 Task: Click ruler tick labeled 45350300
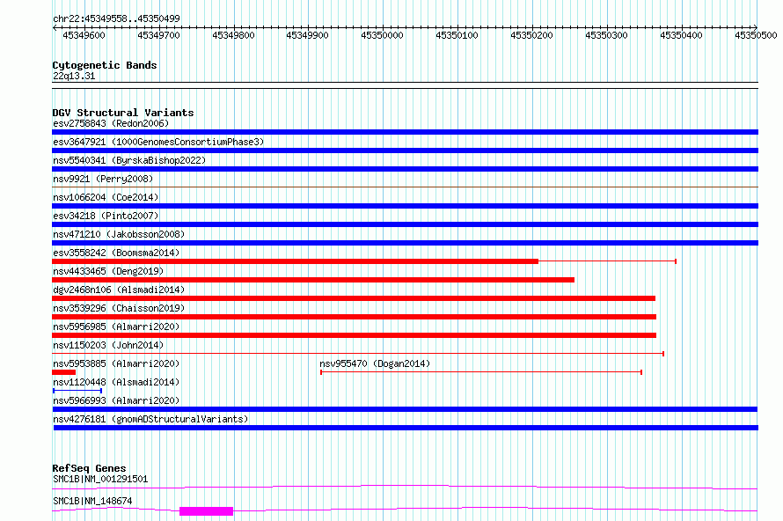607,35
